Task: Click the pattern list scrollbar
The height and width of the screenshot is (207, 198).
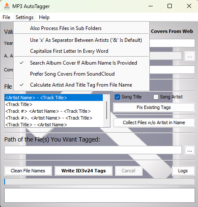Action: tap(107, 111)
